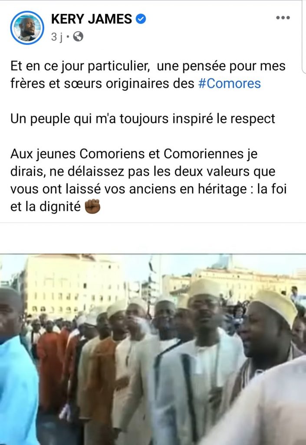Click the word 'héritage' in the post

[x=222, y=189]
